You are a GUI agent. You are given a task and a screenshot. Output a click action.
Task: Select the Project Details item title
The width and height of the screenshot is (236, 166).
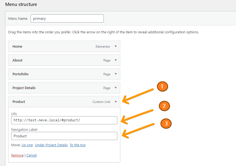click(x=24, y=88)
